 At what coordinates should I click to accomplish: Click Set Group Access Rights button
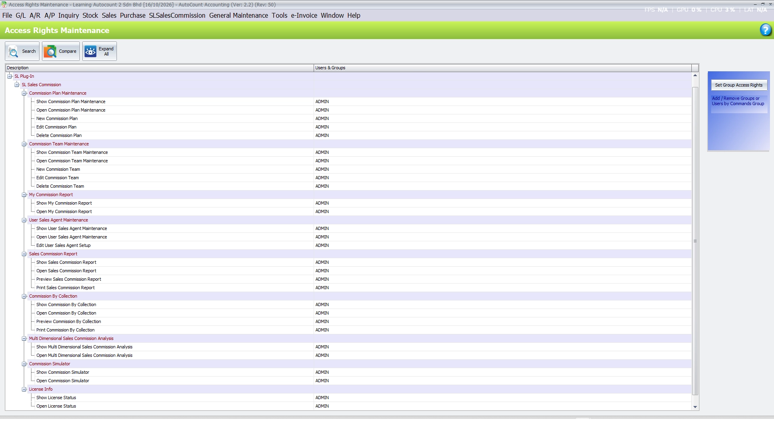click(739, 85)
